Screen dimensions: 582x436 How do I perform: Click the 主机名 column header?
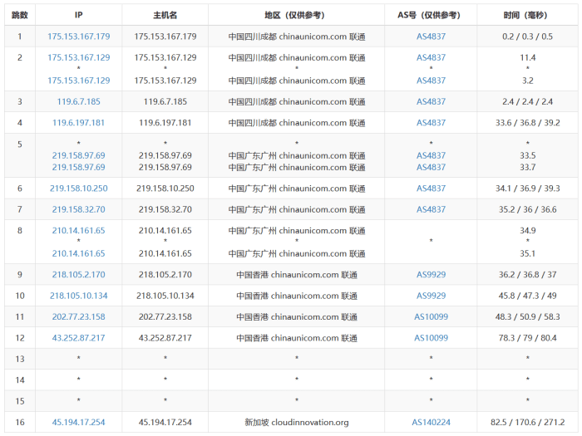[x=165, y=15]
